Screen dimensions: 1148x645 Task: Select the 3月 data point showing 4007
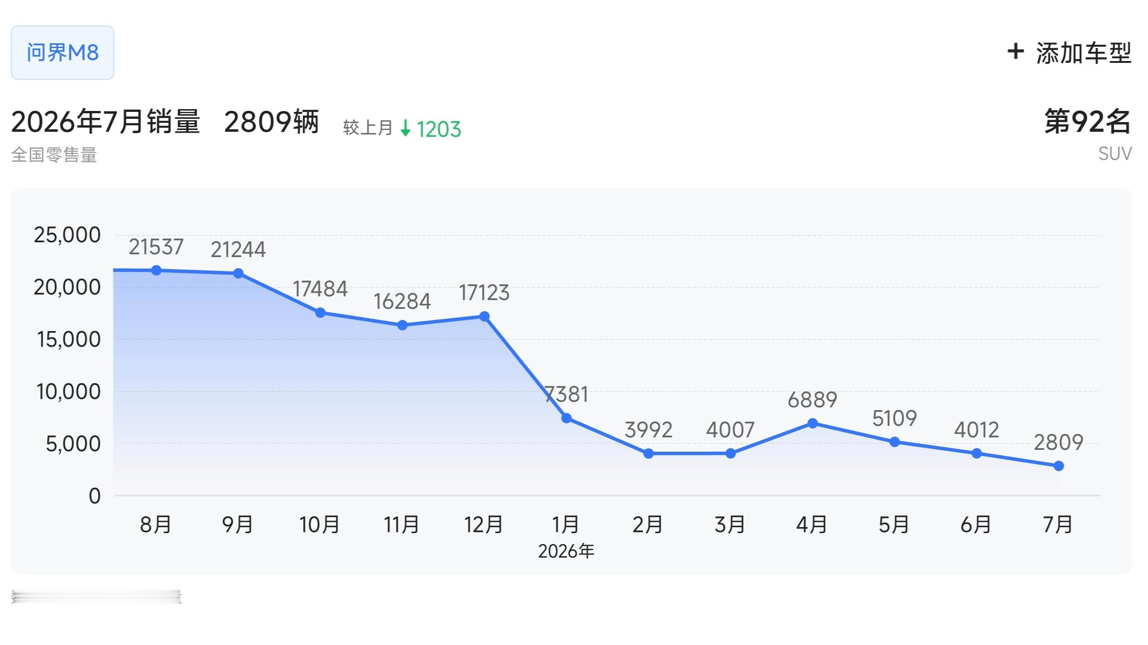(731, 454)
